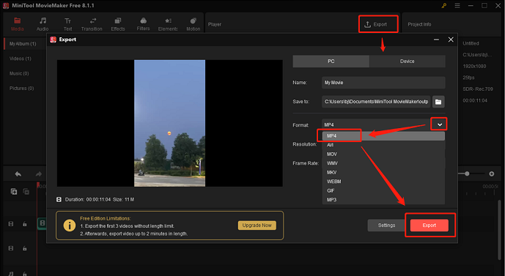The width and height of the screenshot is (505, 276).
Task: Open the Audio library tab
Action: click(x=43, y=24)
